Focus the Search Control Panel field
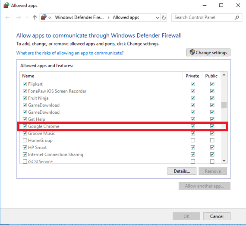This screenshot has height=225, width=246. coord(206,17)
